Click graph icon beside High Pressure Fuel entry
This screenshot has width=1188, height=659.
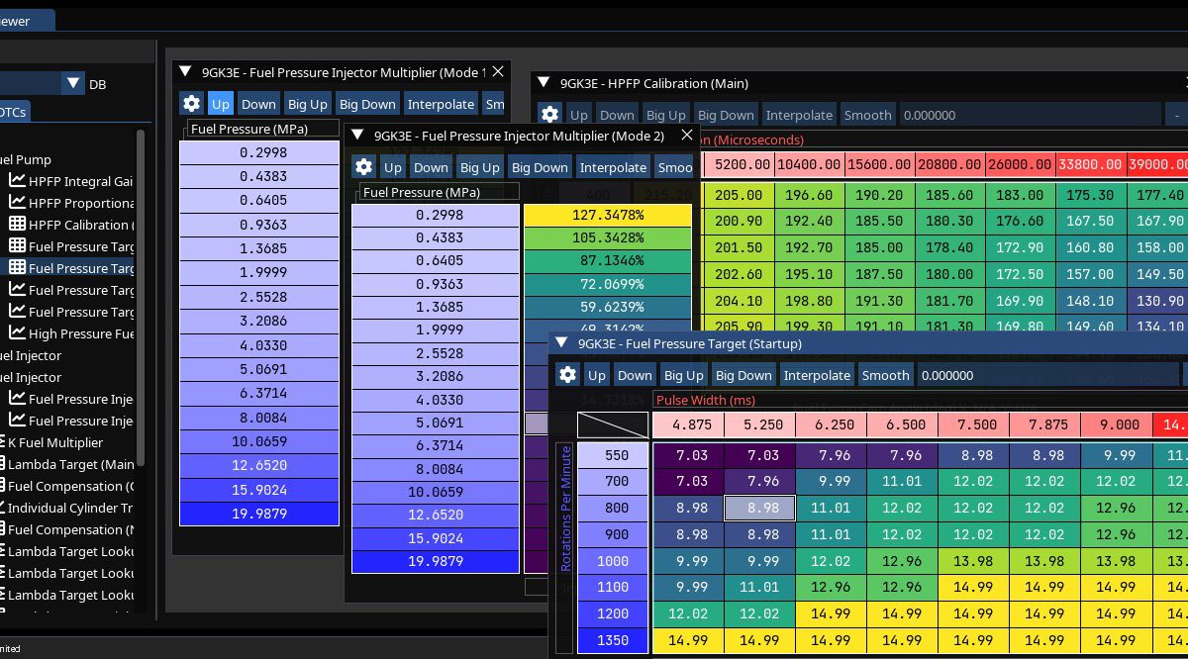17,333
